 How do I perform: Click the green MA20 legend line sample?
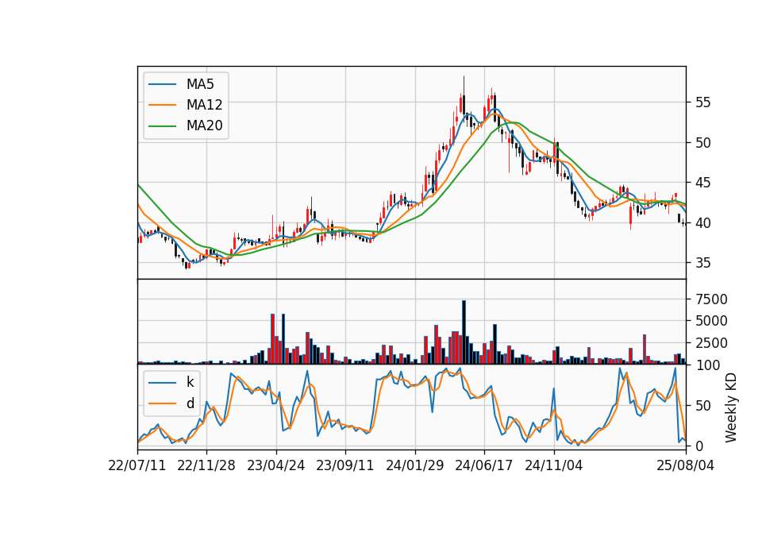(162, 126)
